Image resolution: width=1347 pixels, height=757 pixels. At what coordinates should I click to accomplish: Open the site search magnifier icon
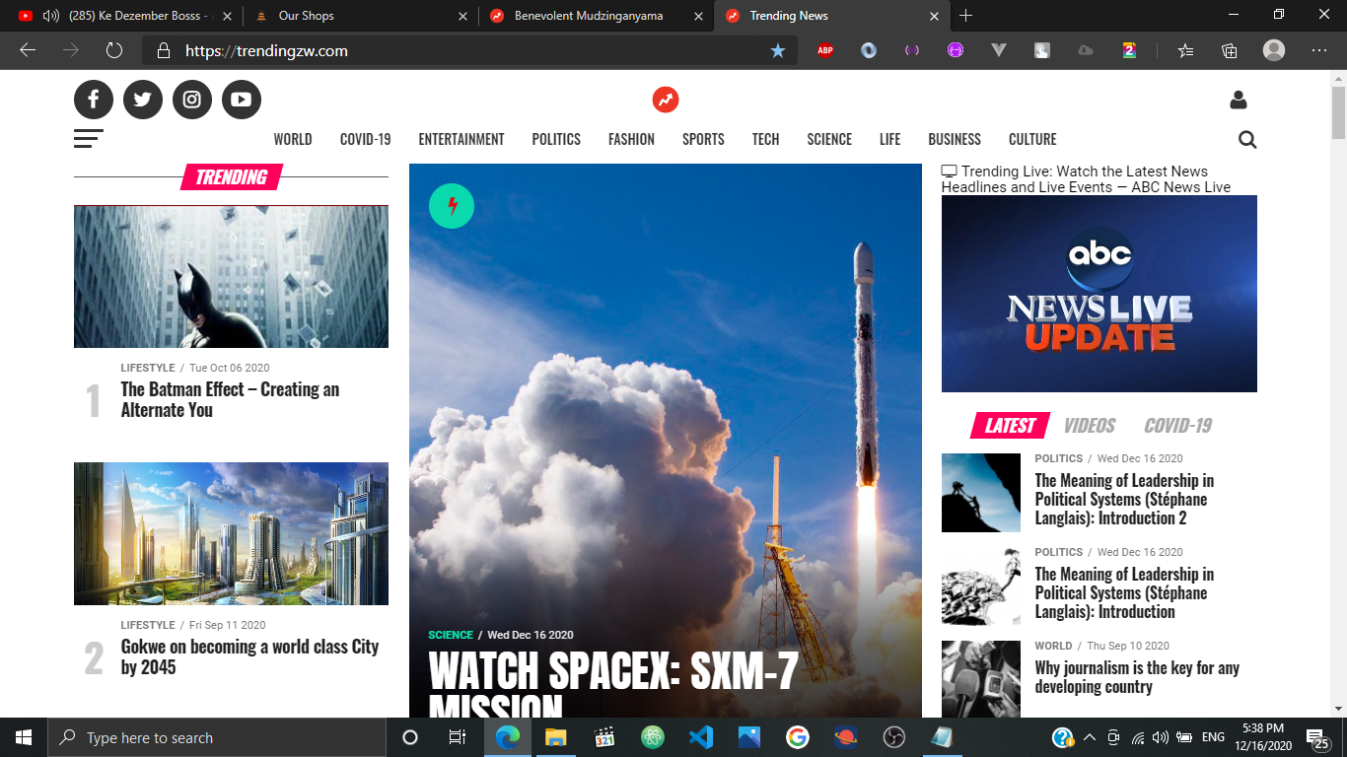(1247, 140)
